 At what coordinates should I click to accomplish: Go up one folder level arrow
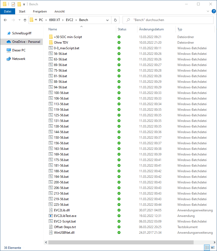[25, 20]
